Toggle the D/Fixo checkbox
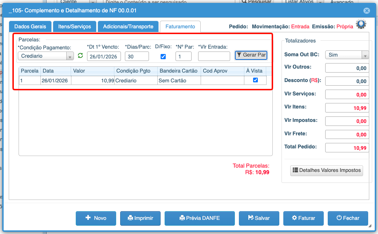Viewport: 378px width, 234px height. (x=163, y=56)
